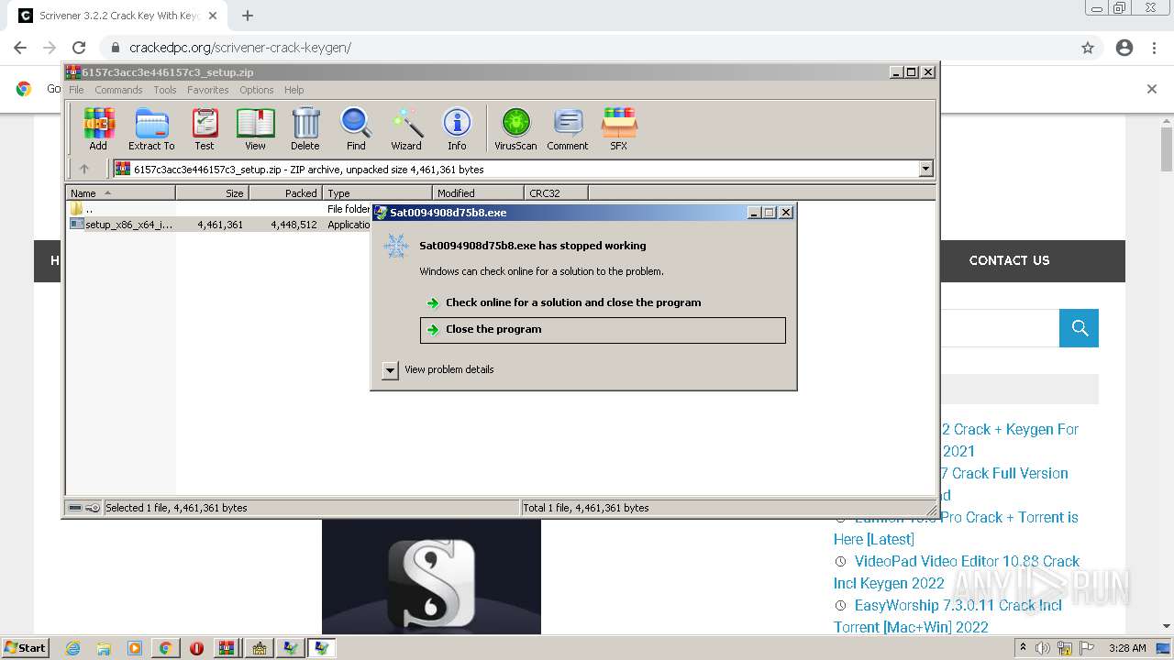Screen dimensions: 1174x660
Task: Open Windows Media Player taskbar icon
Action: 135,648
